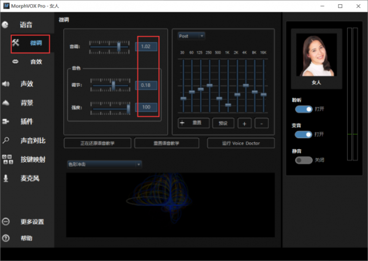Click the 60 Hz equalizer band slider
The height and width of the screenshot is (261, 368).
(x=192, y=92)
